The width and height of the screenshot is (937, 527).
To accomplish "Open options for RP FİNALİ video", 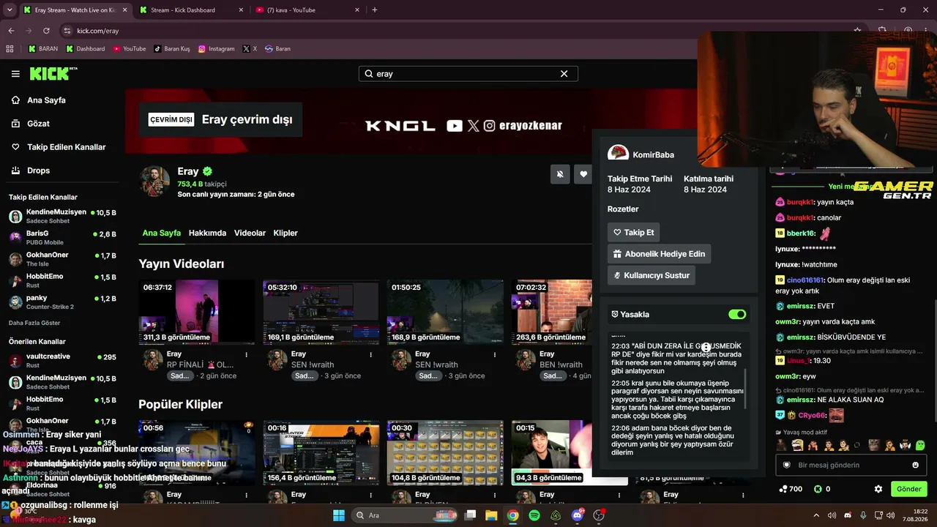I will pyautogui.click(x=246, y=354).
